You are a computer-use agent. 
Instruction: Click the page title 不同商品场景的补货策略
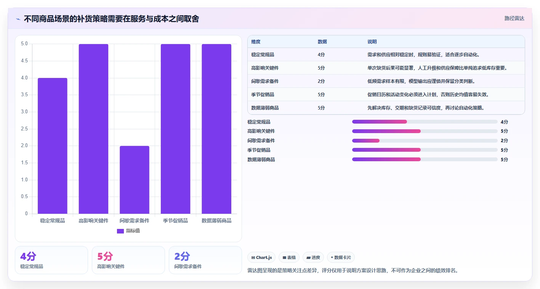[x=111, y=19]
